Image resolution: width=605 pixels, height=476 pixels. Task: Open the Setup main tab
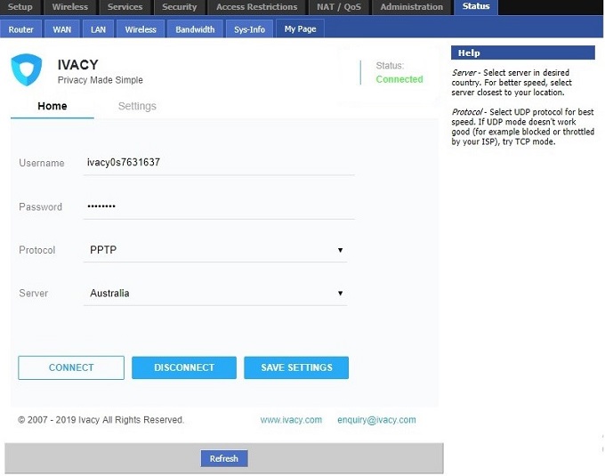coord(20,7)
